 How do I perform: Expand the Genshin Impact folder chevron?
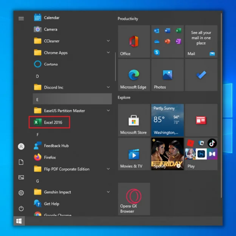tap(108, 192)
